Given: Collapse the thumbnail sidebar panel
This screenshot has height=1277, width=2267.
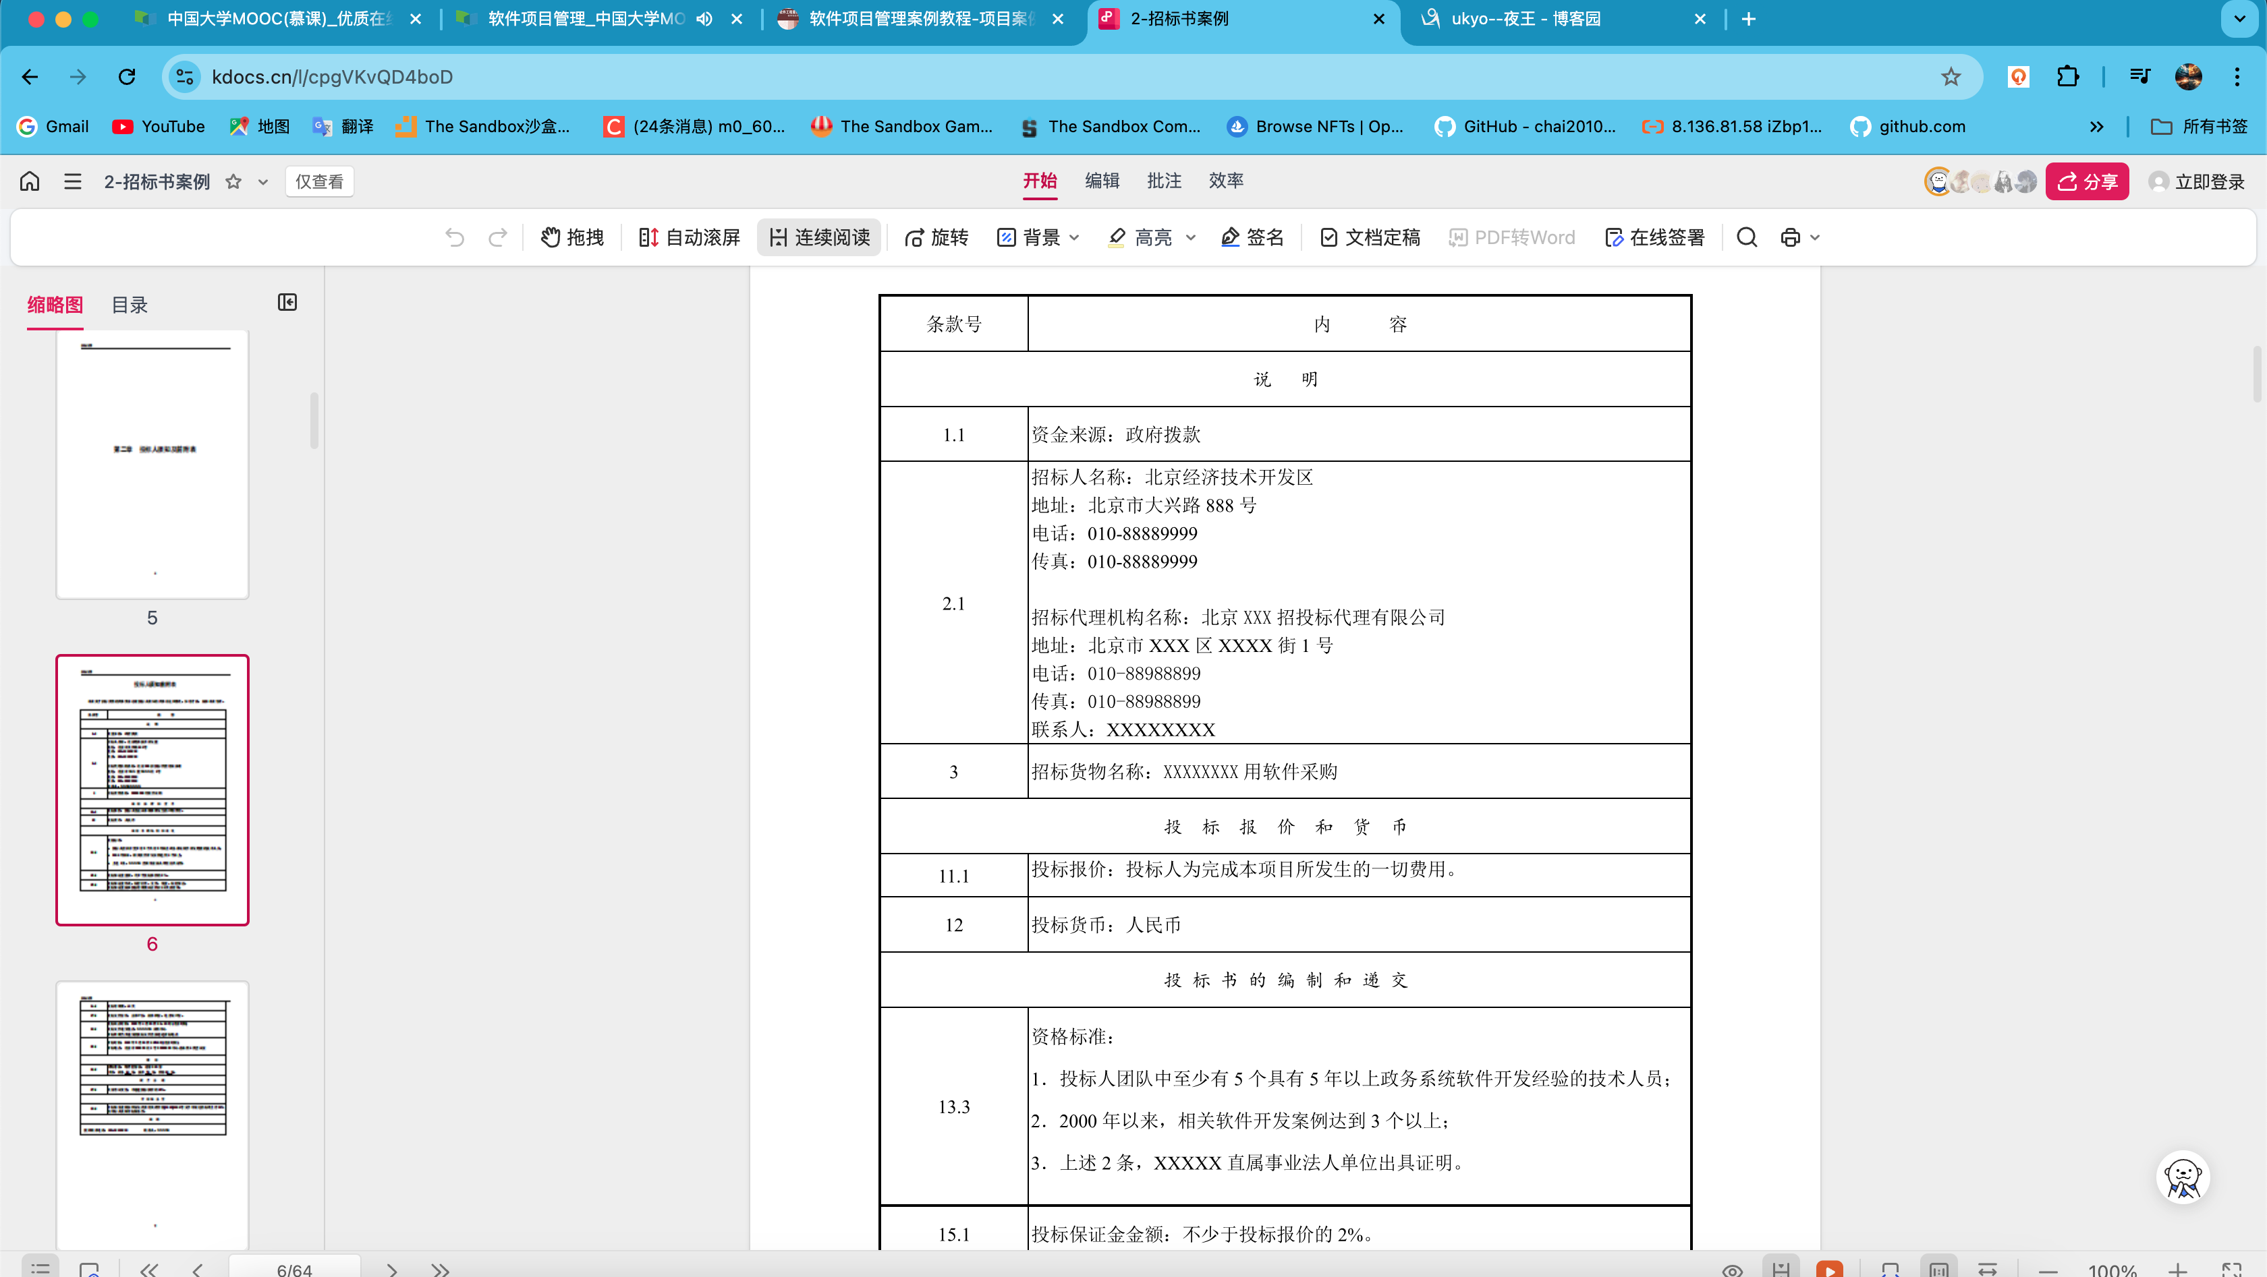Looking at the screenshot, I should click(287, 303).
